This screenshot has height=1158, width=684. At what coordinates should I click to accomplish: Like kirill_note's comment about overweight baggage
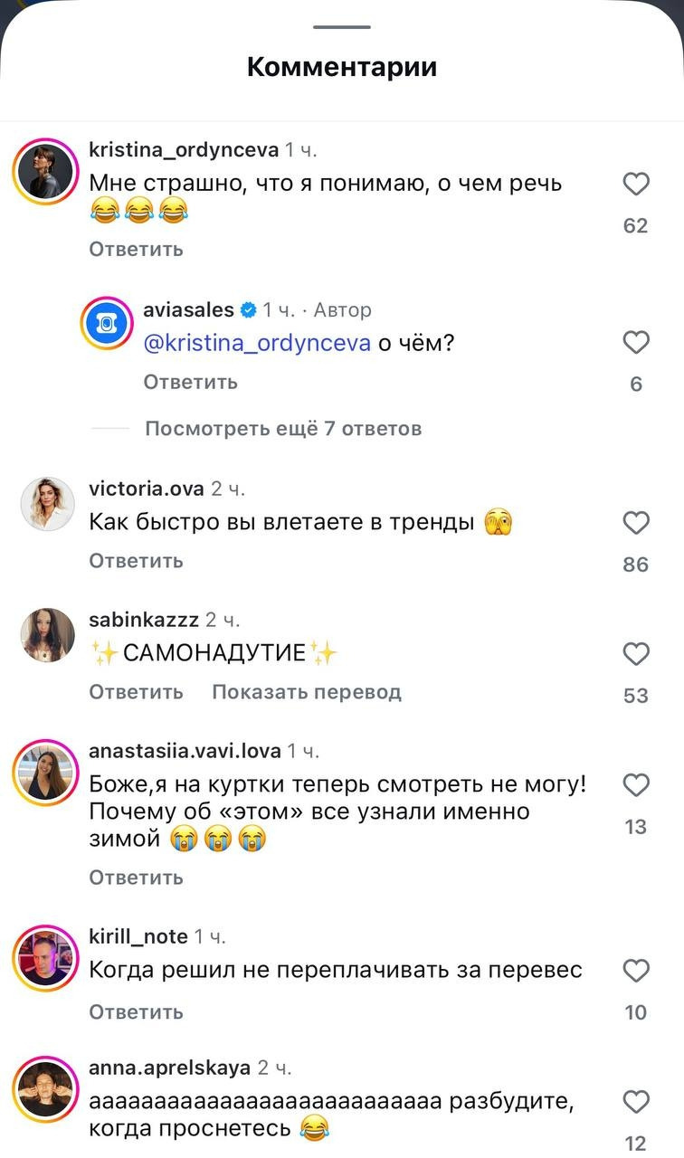636,972
